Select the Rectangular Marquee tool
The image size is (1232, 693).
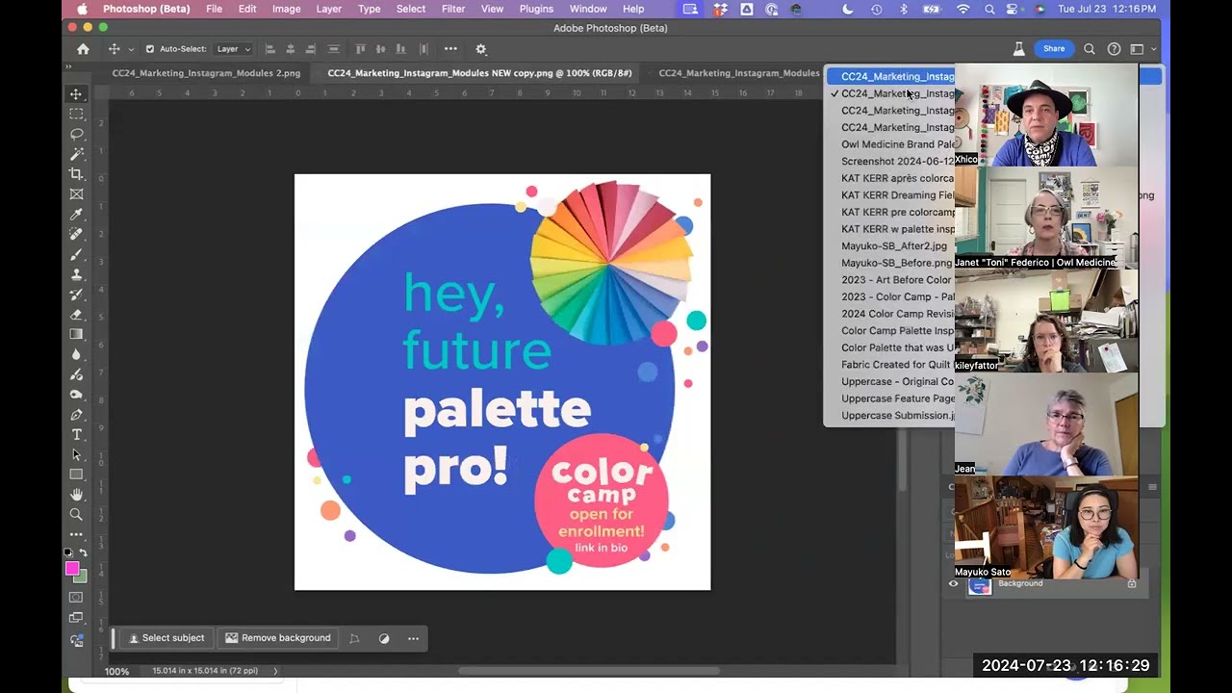click(76, 114)
